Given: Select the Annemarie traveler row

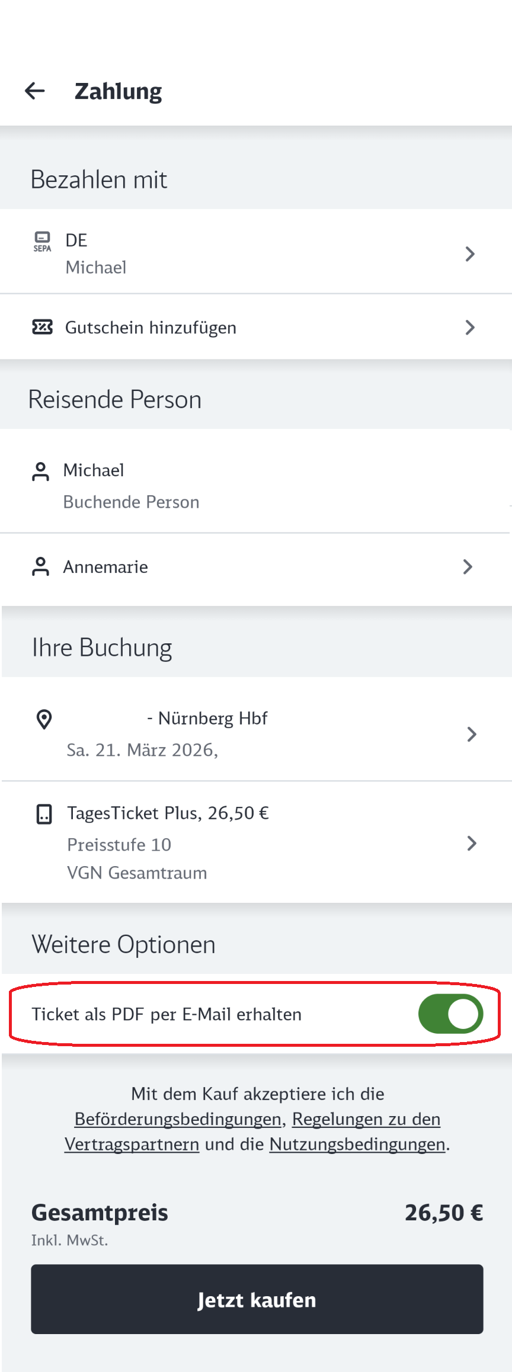Looking at the screenshot, I should click(x=105, y=567).
